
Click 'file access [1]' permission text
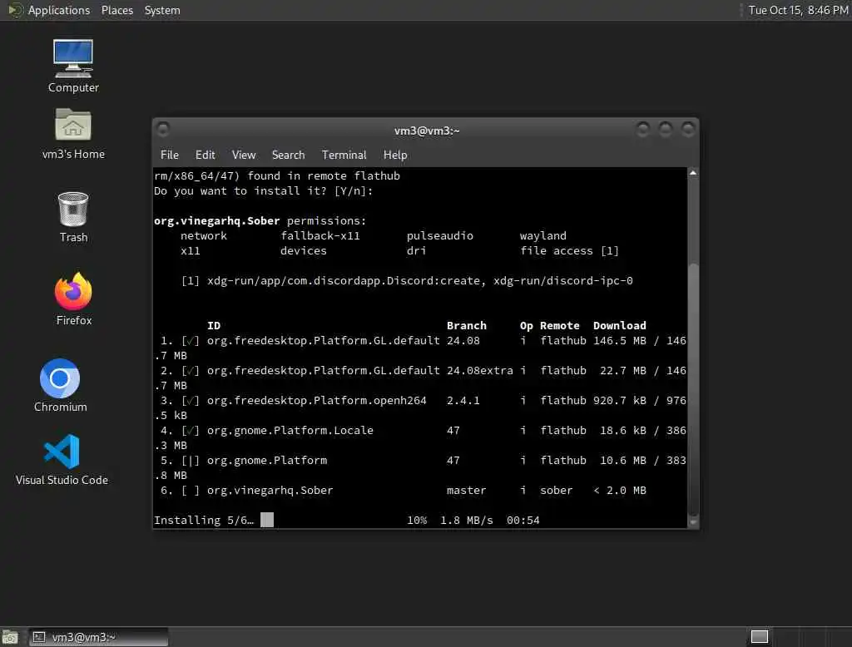point(569,250)
